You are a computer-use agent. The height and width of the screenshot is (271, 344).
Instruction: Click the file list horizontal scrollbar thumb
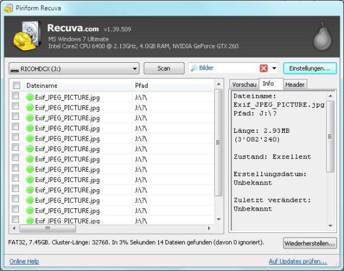(x=47, y=228)
